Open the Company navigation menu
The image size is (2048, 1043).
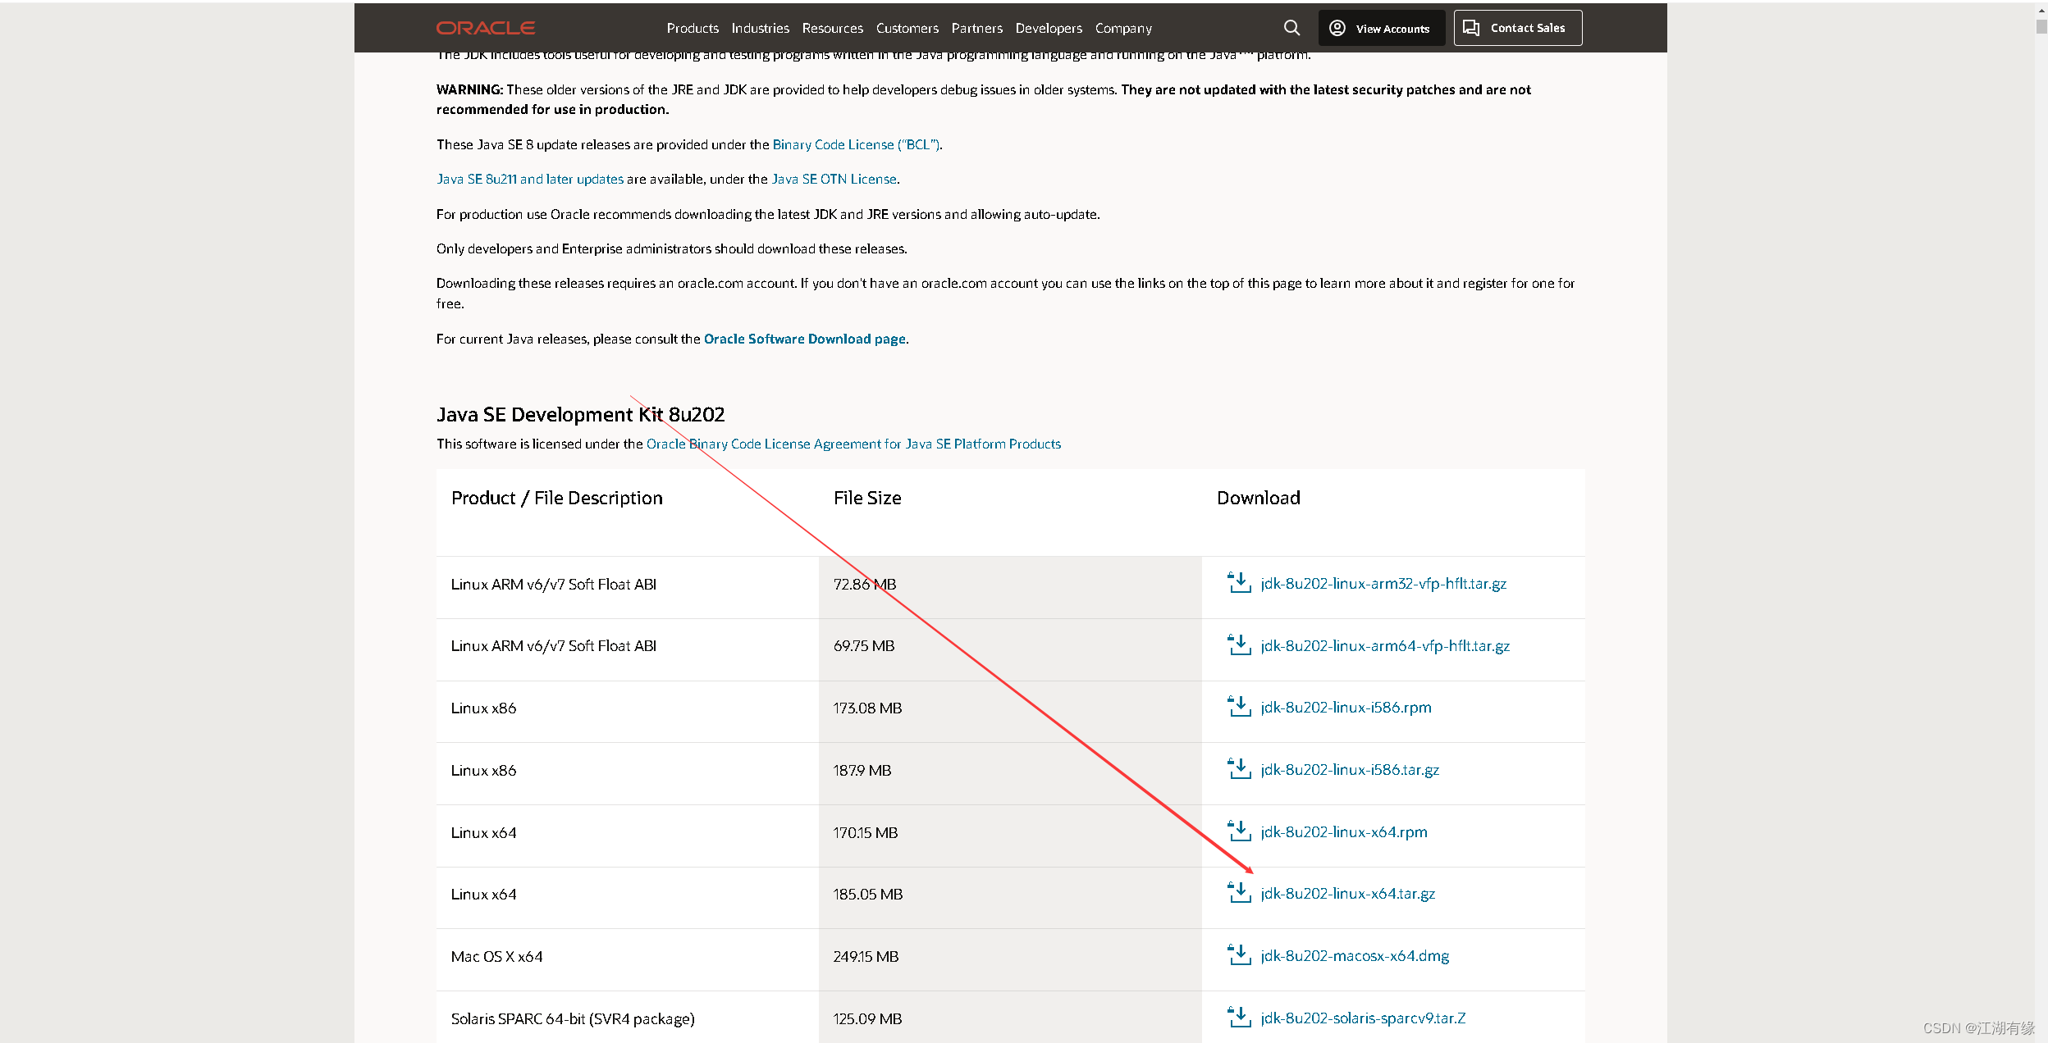(x=1123, y=28)
